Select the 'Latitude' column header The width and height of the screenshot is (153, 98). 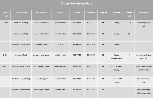[x=77, y=12]
